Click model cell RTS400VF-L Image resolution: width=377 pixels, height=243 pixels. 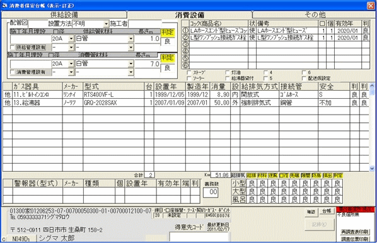coord(113,94)
